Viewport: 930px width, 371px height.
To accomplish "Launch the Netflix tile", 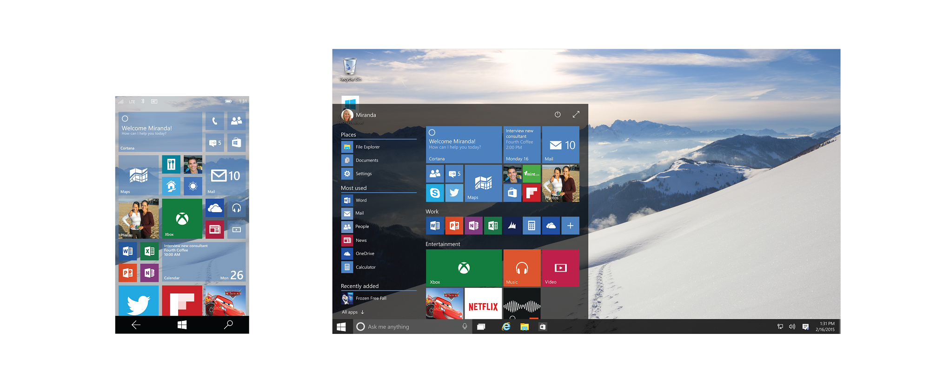I will point(483,305).
